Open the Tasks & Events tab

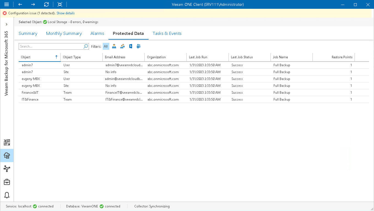[x=167, y=33]
